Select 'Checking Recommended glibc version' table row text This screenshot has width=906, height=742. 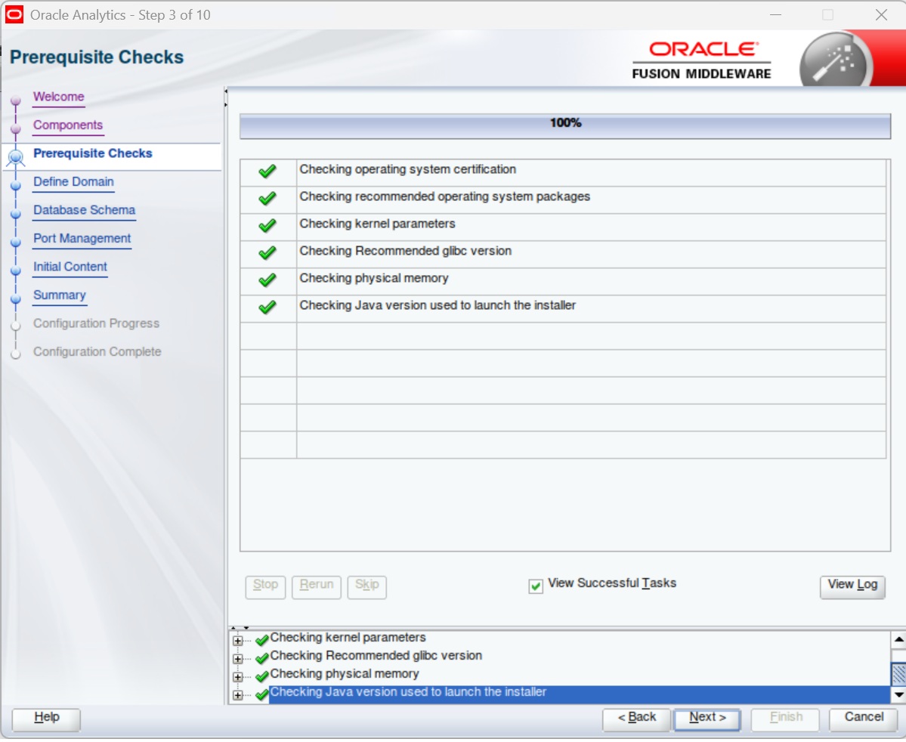406,251
